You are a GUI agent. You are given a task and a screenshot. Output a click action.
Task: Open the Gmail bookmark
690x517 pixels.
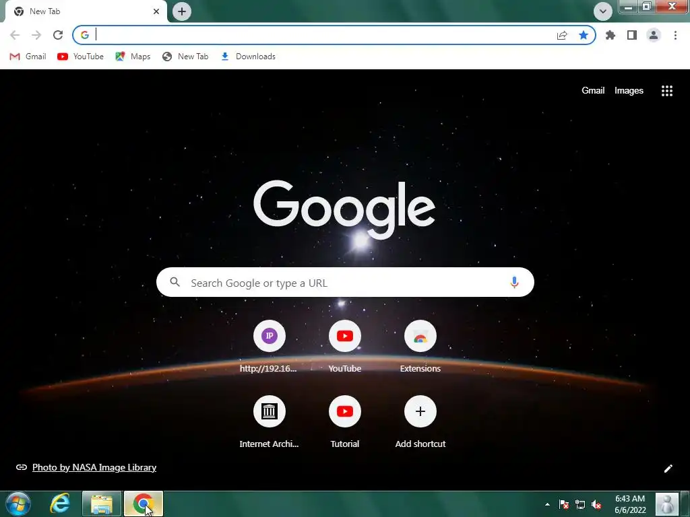tap(28, 57)
